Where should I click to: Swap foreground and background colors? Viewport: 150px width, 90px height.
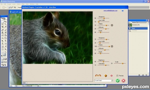click(x=5, y=52)
